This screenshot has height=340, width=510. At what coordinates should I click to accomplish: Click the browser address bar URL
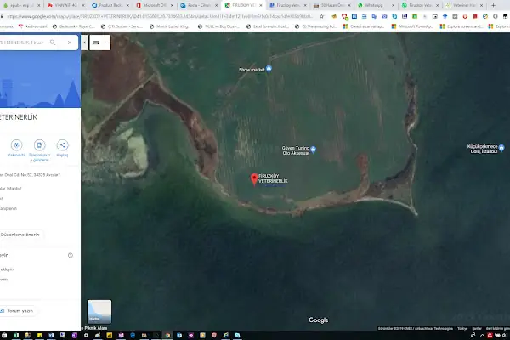tap(160, 16)
